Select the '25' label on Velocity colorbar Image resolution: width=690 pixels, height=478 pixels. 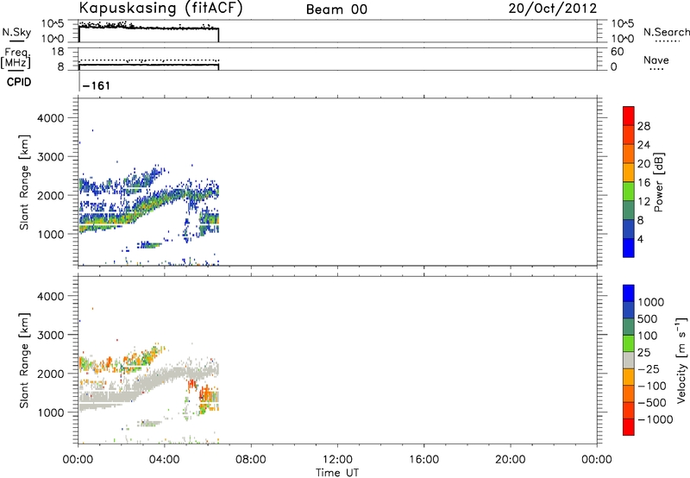point(643,353)
